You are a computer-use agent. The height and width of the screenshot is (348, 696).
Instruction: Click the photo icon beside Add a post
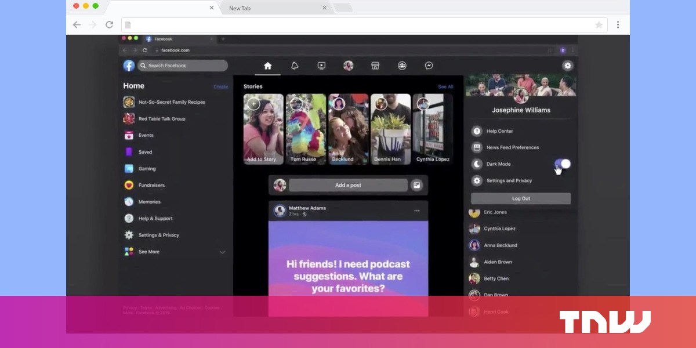tap(416, 185)
